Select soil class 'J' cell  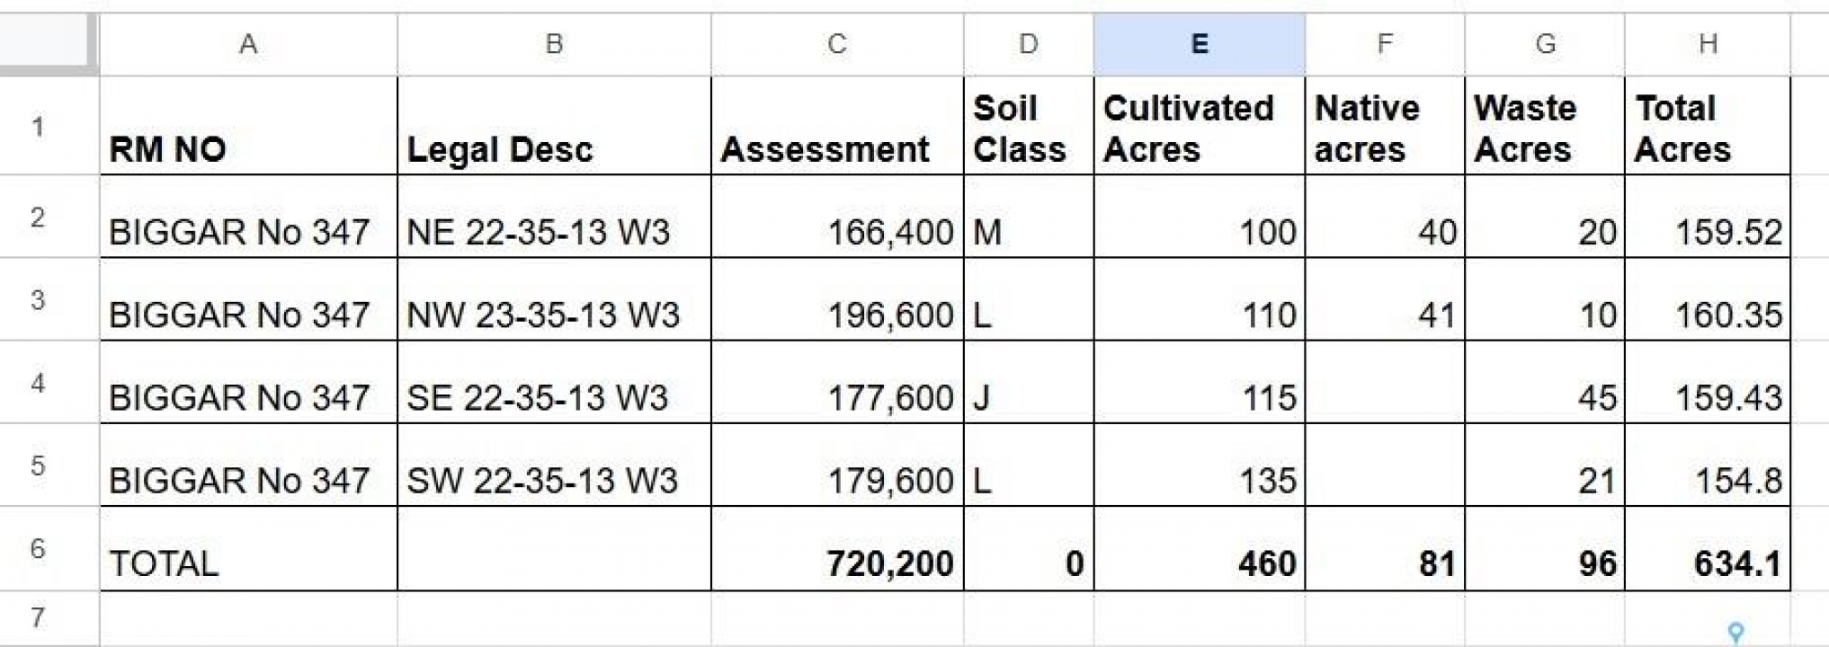point(1029,382)
